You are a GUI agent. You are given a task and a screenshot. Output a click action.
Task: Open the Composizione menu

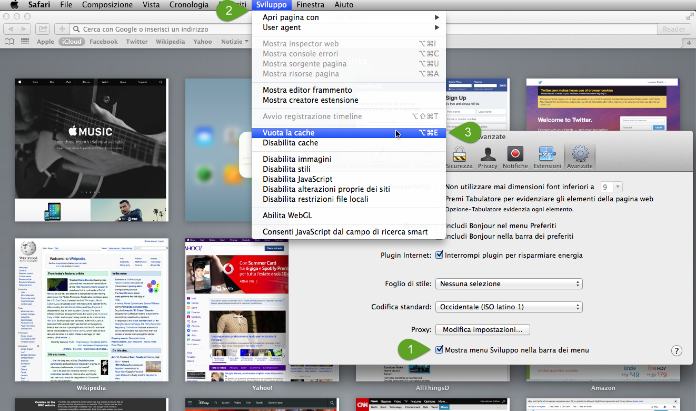tap(107, 5)
